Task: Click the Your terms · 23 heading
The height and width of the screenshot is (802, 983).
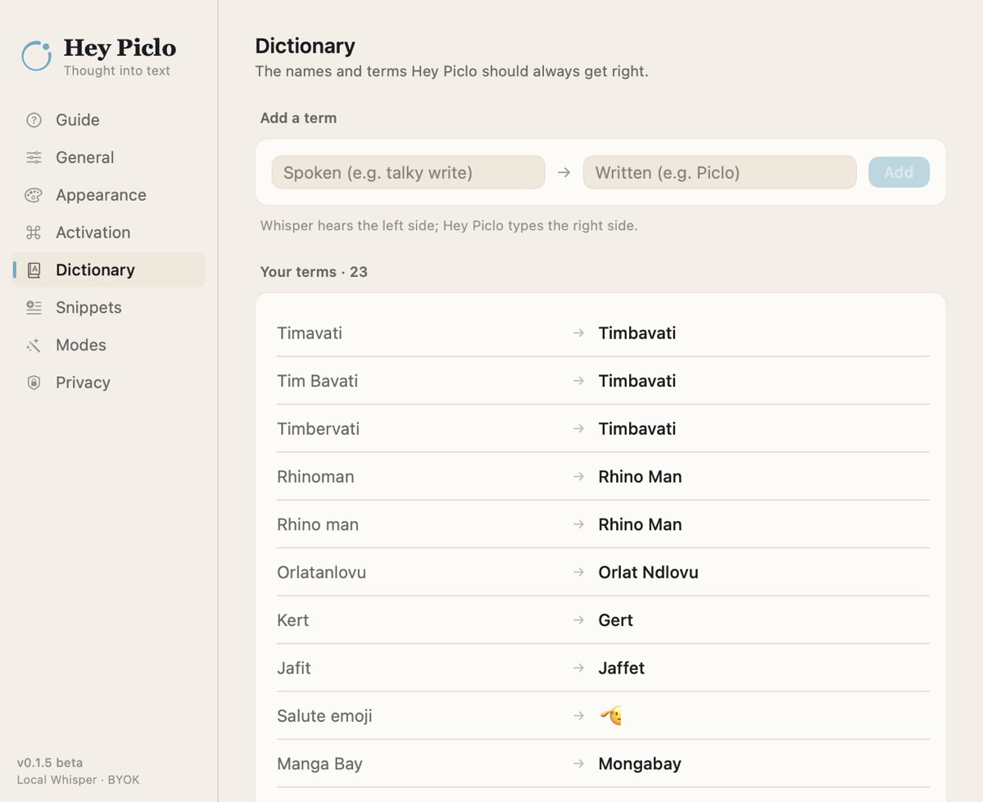Action: point(314,272)
